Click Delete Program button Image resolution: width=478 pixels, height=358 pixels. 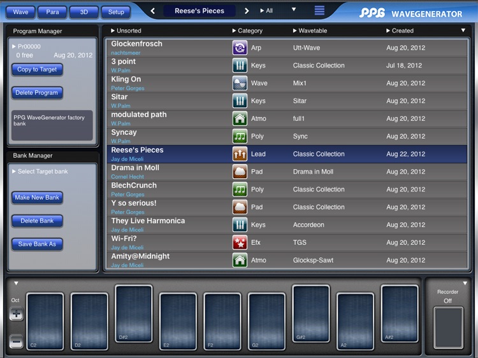[x=37, y=93]
